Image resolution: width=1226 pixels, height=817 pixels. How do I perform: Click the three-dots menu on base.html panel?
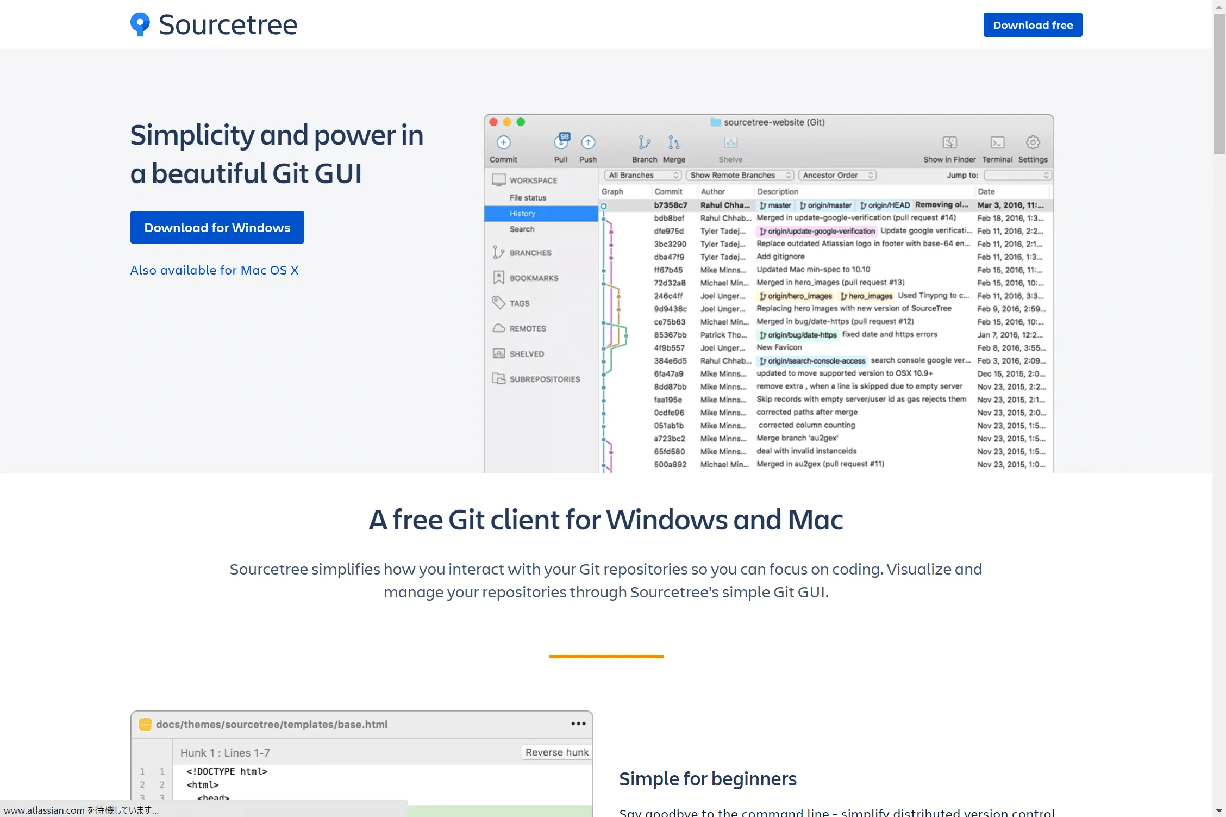coord(578,724)
